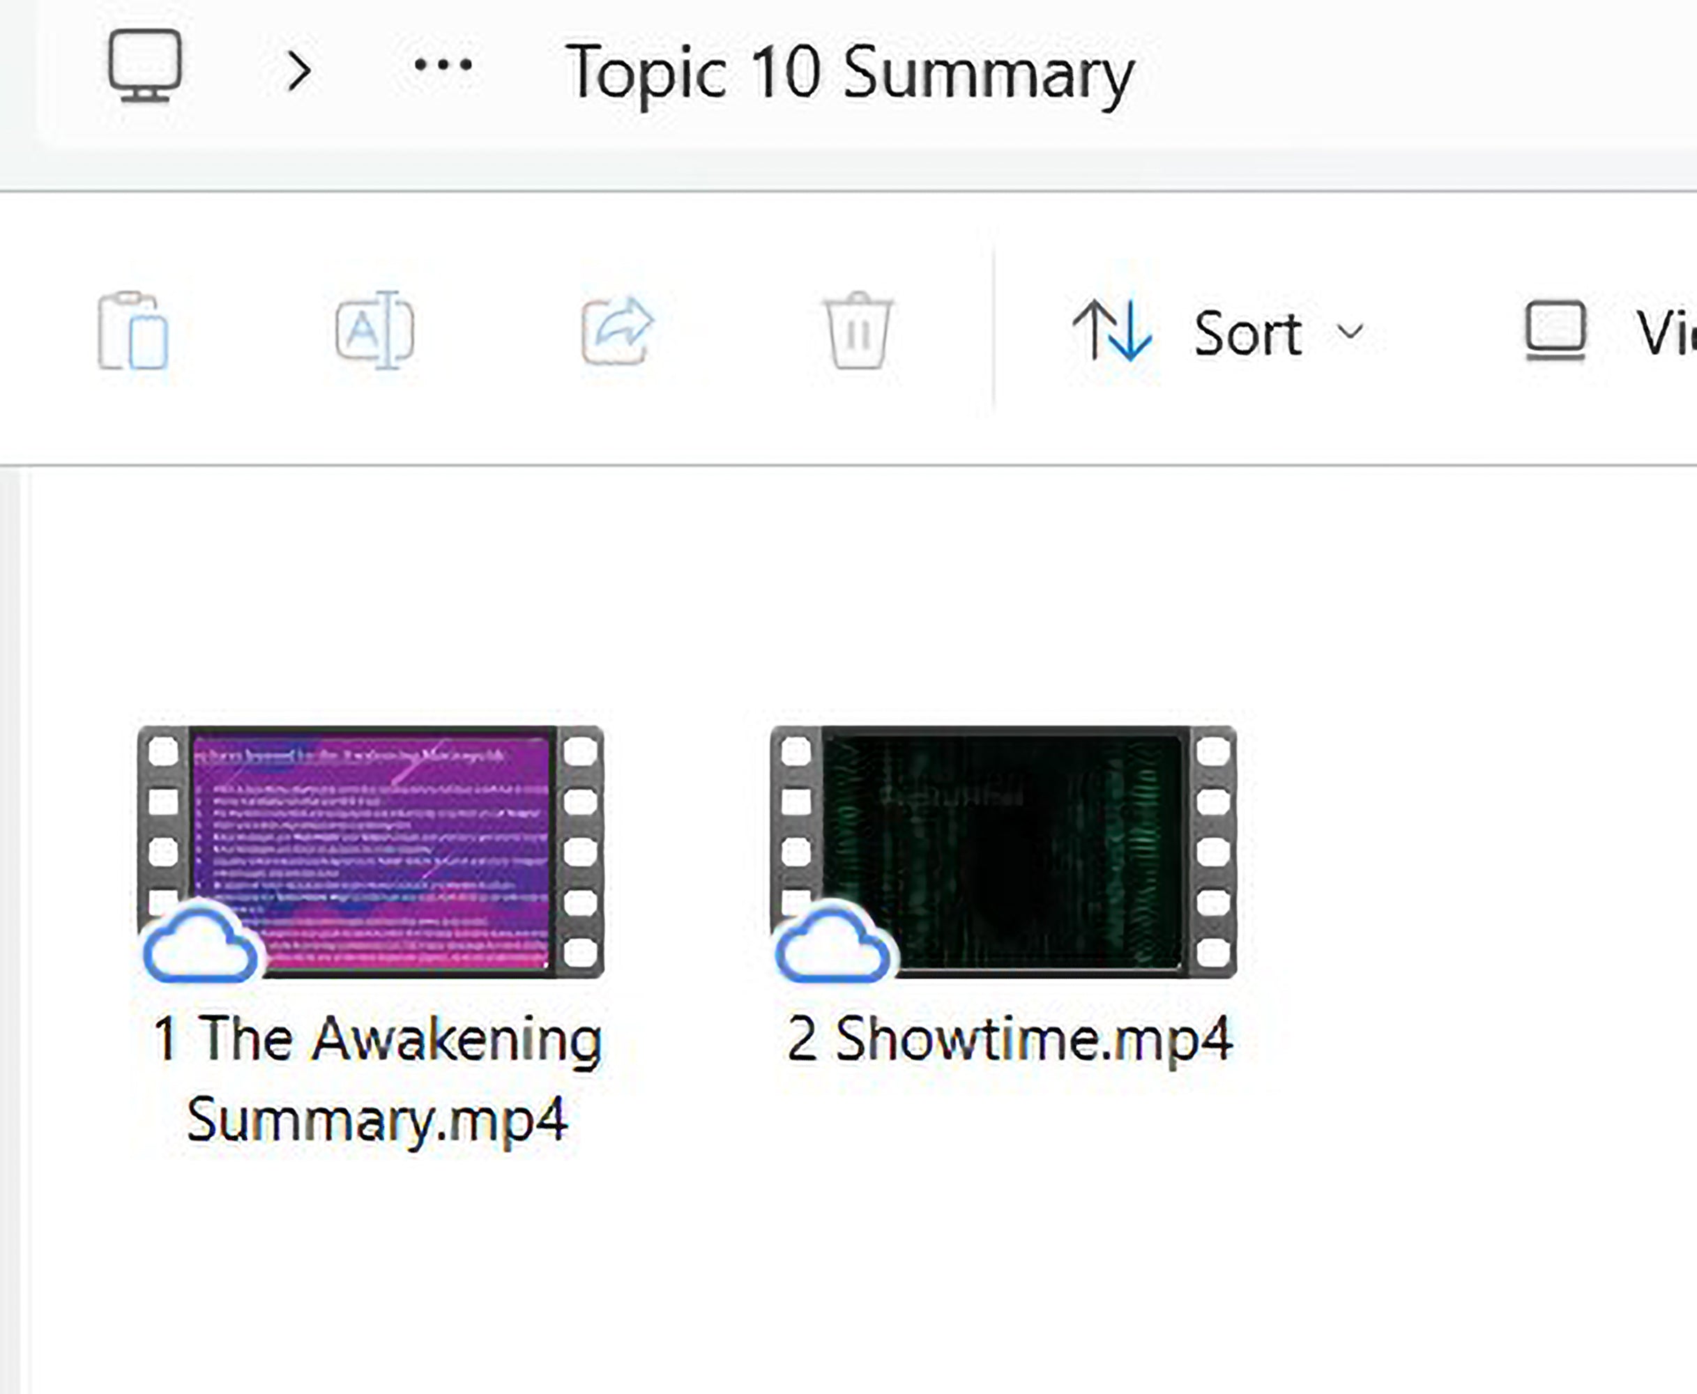The height and width of the screenshot is (1394, 1697).
Task: Open the hidden path ellipsis menu
Action: coord(443,64)
